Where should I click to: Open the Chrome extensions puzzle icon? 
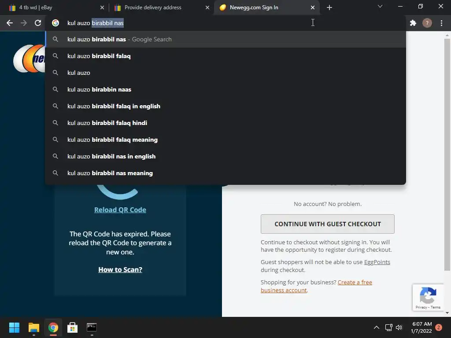pos(413,23)
